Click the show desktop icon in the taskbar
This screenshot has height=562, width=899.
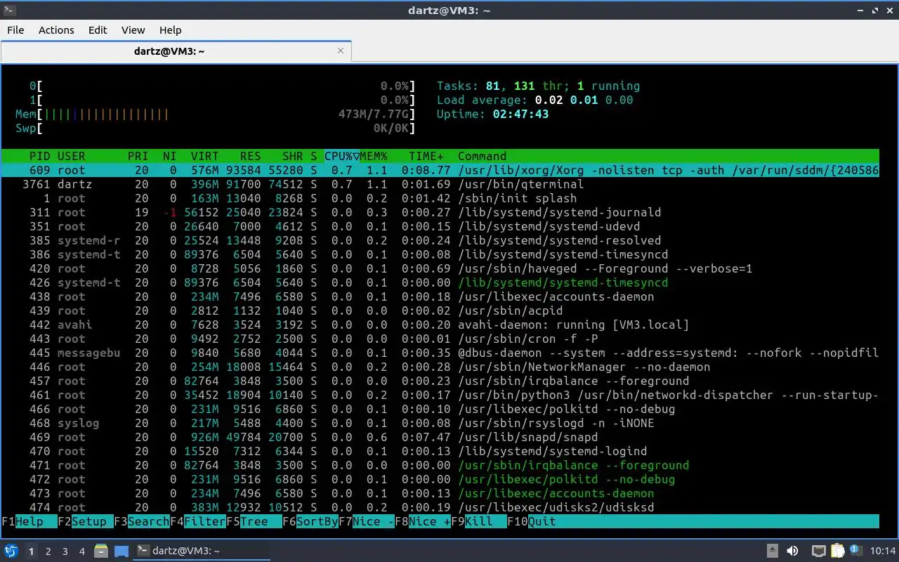coord(121,551)
